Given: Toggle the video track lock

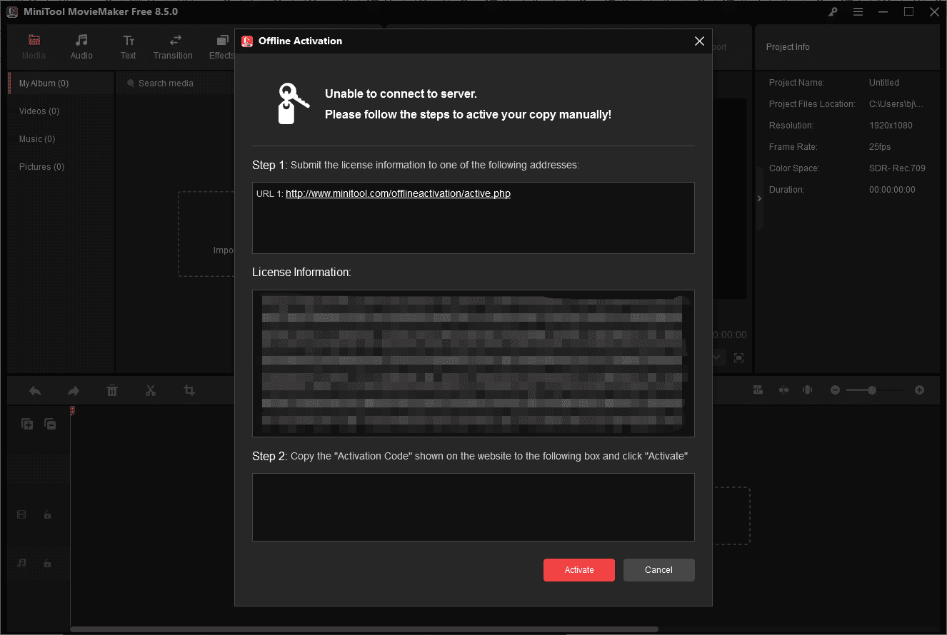Looking at the screenshot, I should pyautogui.click(x=47, y=514).
